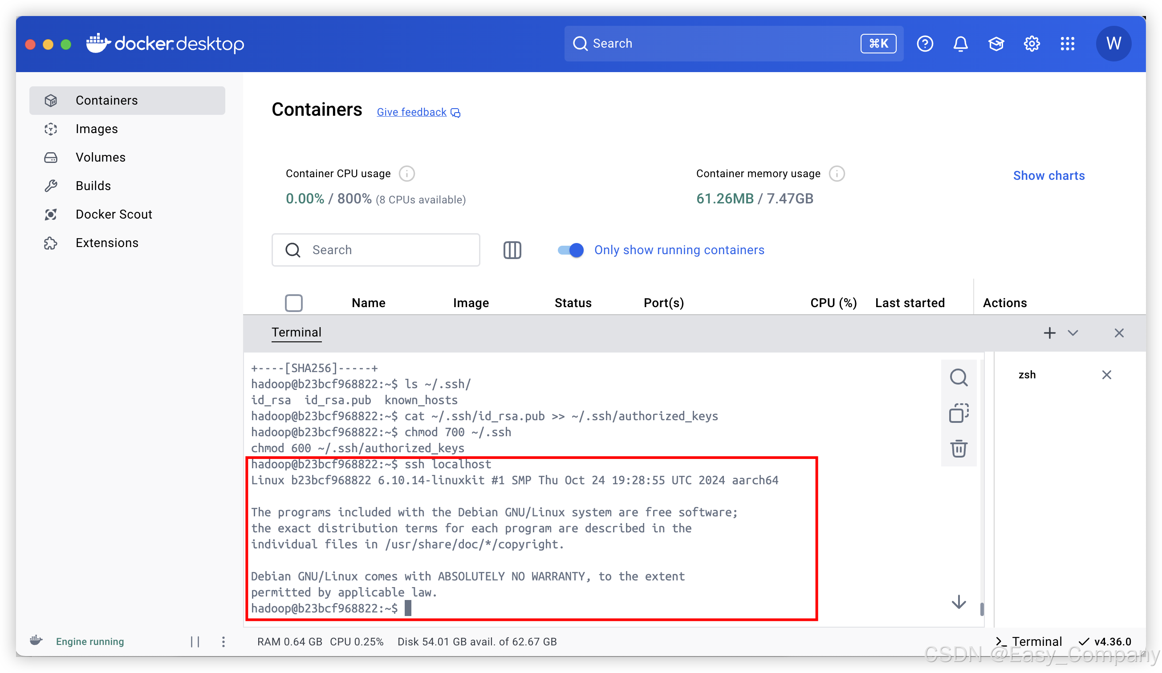Close the zsh terminal session
1162x673 pixels.
tap(1106, 375)
